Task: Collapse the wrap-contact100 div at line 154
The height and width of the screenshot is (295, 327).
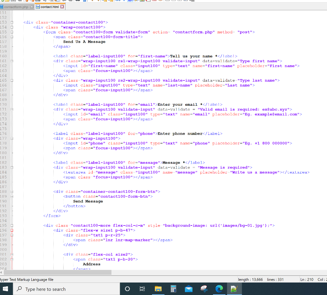Action: pyautogui.click(x=12, y=27)
